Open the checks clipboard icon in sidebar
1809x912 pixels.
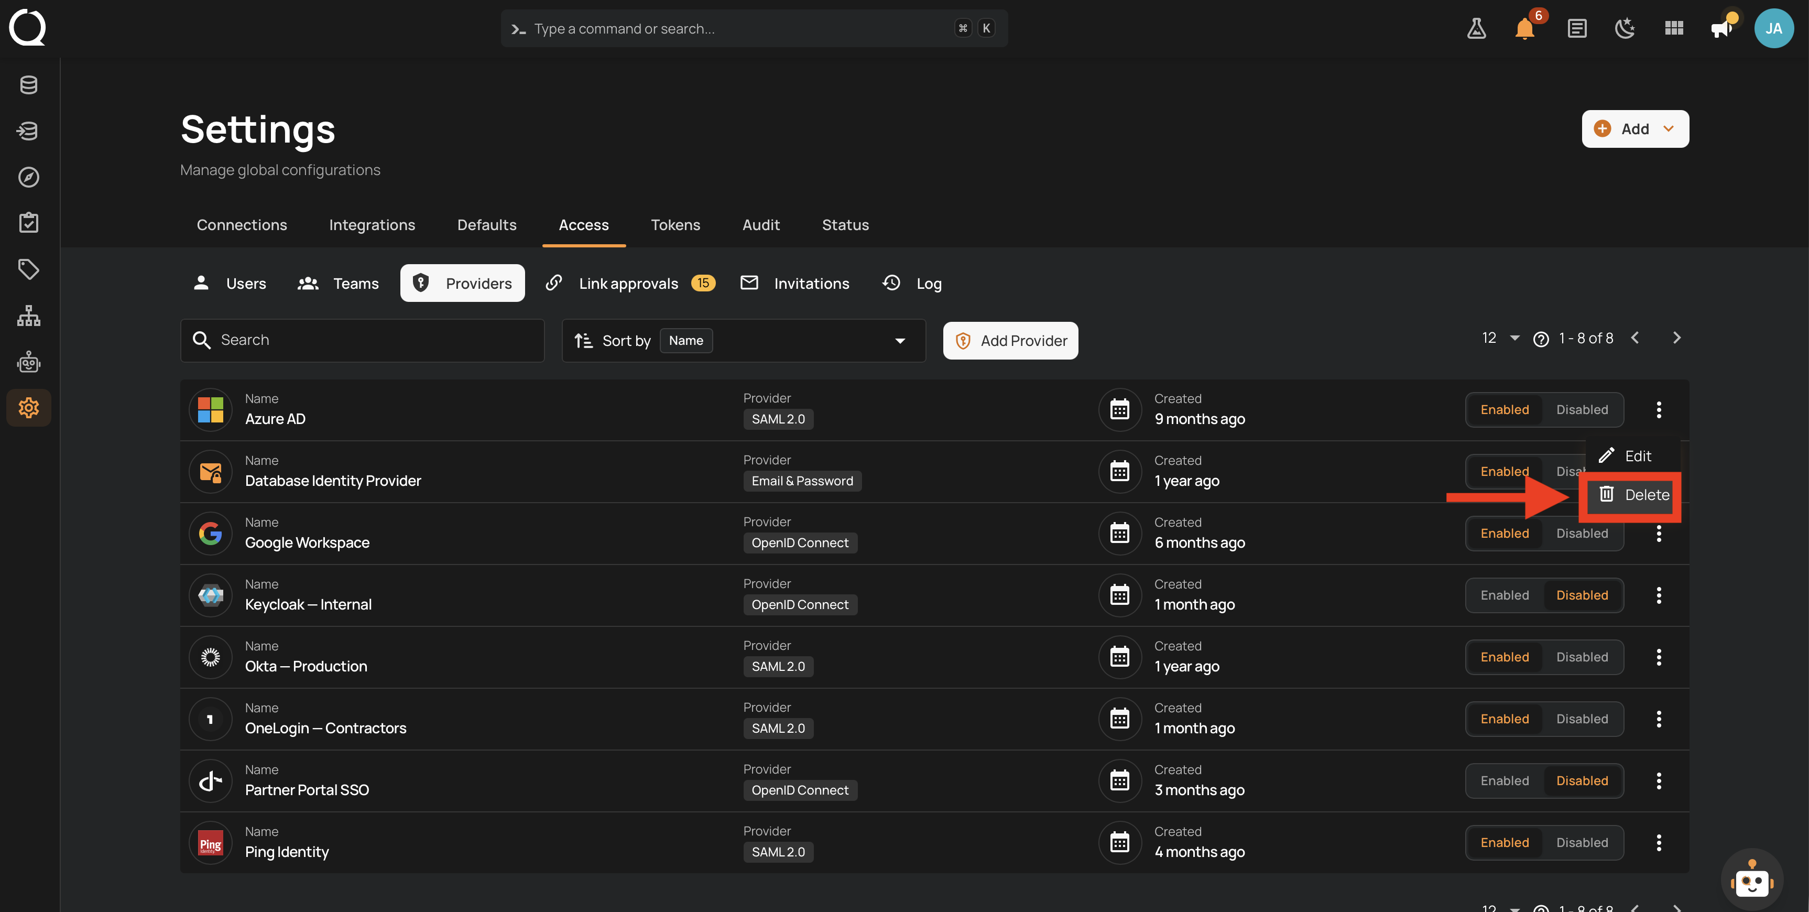pos(29,223)
